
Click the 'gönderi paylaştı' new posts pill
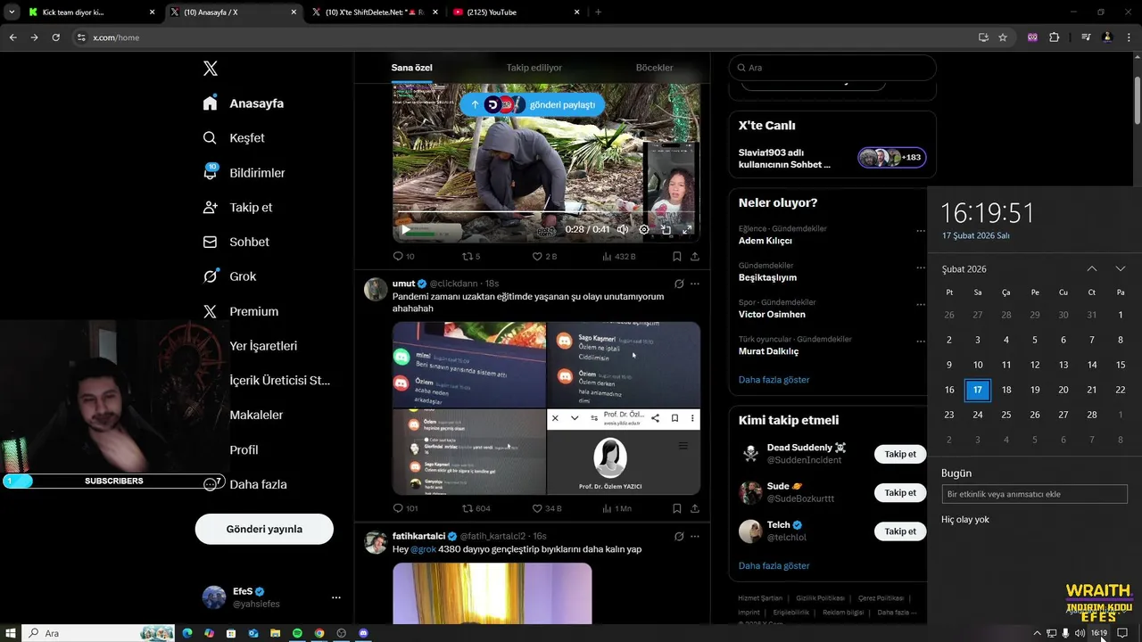pyautogui.click(x=533, y=104)
